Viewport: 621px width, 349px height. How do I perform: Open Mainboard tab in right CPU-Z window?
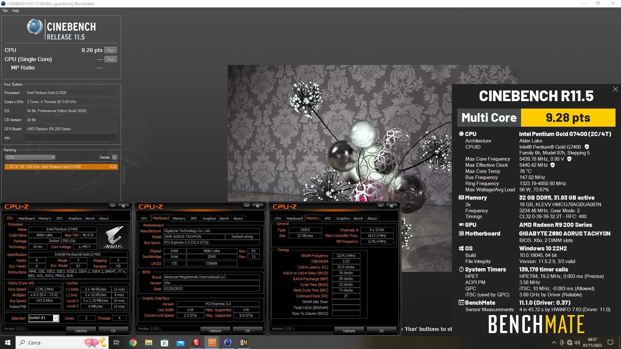295,218
